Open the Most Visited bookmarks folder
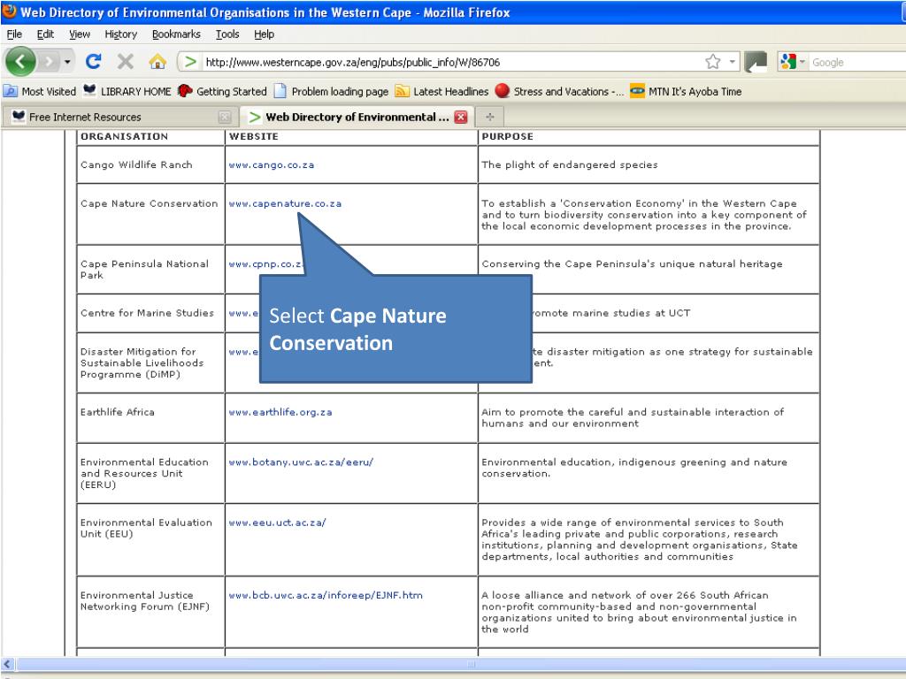906x679 pixels. [39, 91]
